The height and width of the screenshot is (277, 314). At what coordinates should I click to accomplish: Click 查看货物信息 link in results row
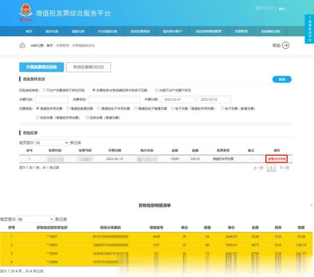coord(277,158)
